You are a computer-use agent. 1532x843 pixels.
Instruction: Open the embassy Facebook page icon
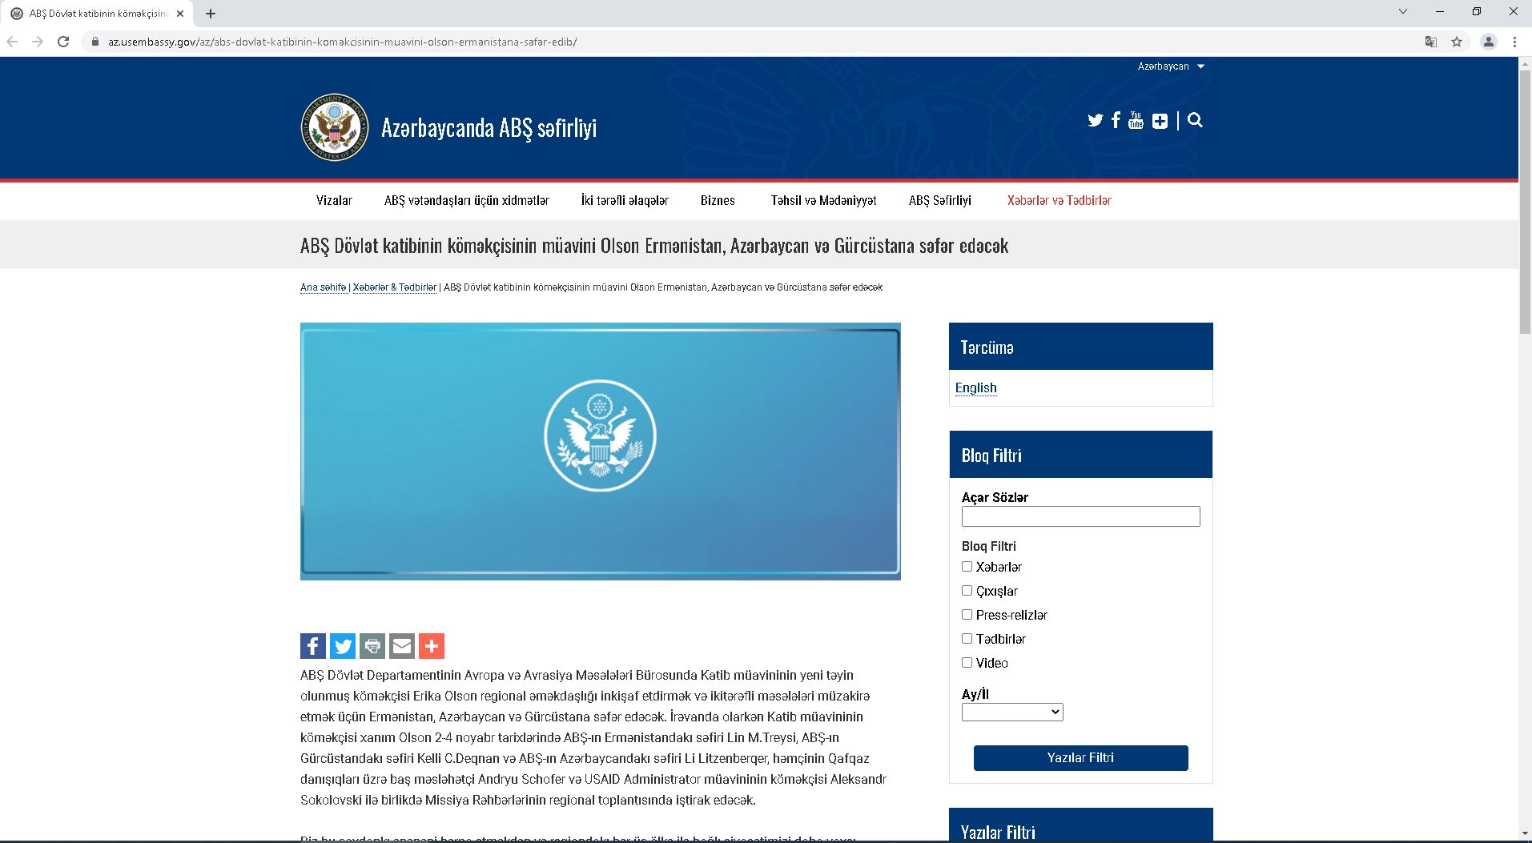click(1116, 121)
